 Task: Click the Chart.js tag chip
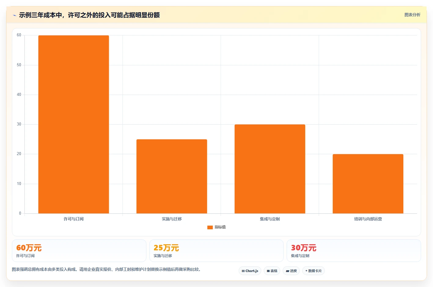(250, 271)
